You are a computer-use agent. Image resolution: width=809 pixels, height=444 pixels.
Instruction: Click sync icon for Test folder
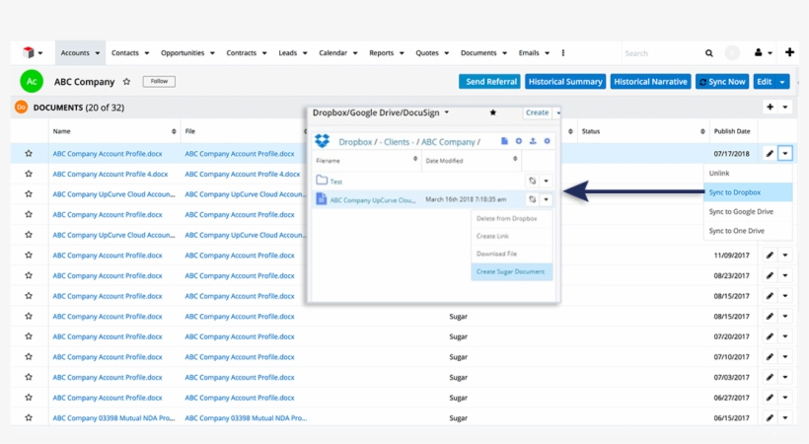(x=533, y=181)
